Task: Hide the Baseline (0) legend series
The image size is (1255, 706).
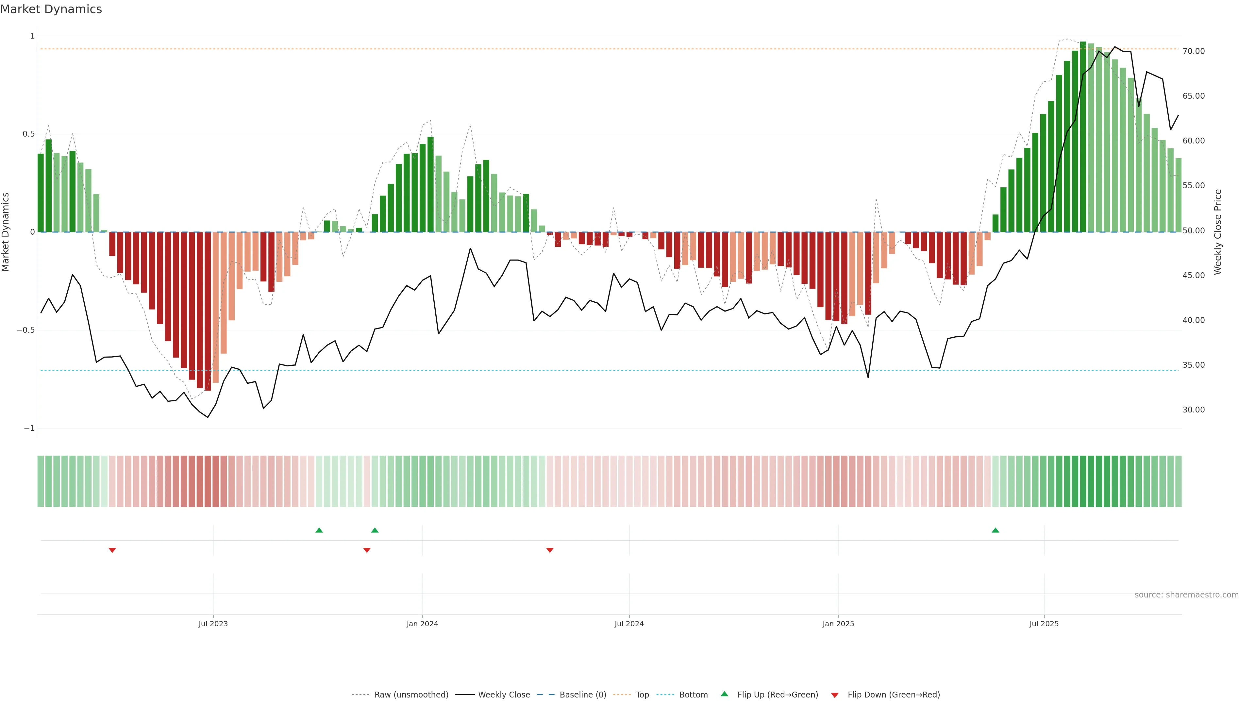Action: coord(583,695)
